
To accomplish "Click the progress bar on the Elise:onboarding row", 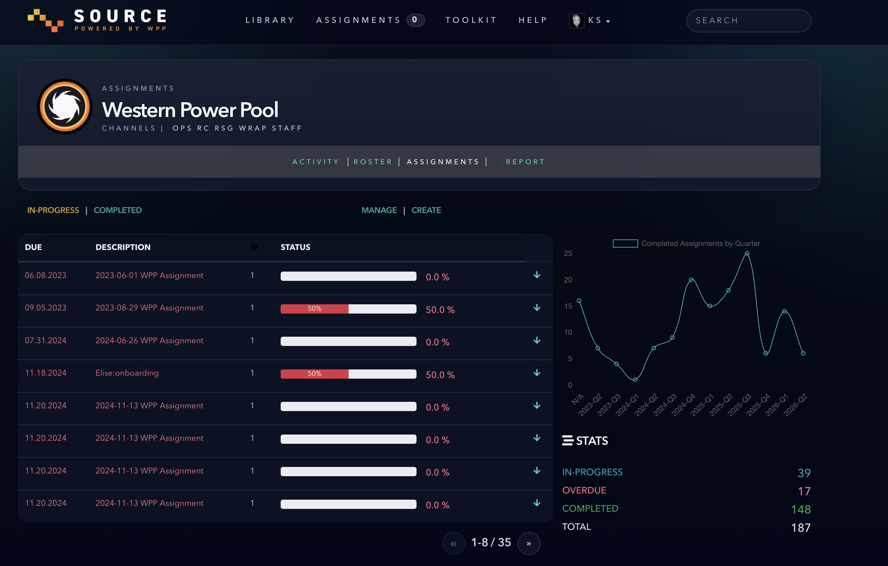I will 349,374.
